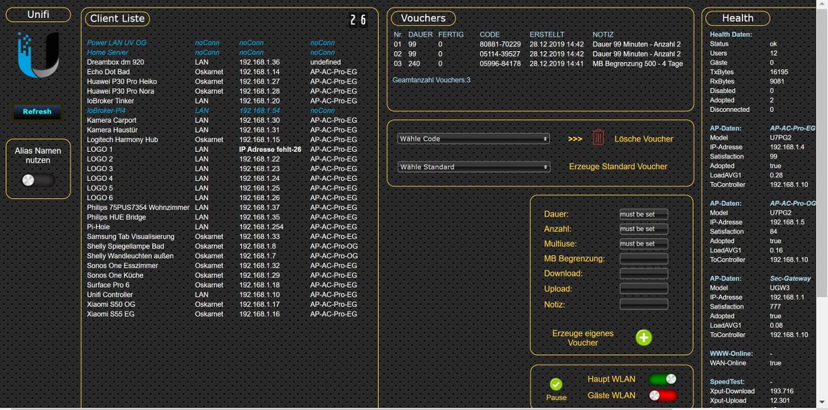Viewport: 828px width, 410px height.
Task: Select client Huawei P30 Pro Nora
Action: pyautogui.click(x=121, y=91)
